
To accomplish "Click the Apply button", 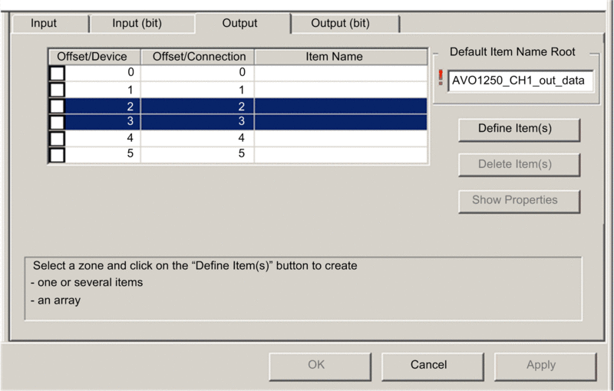I will coord(541,365).
